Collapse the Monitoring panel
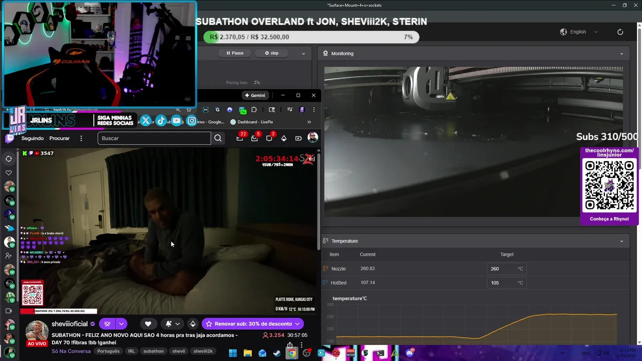Viewport: 642px width, 361px height. point(621,54)
